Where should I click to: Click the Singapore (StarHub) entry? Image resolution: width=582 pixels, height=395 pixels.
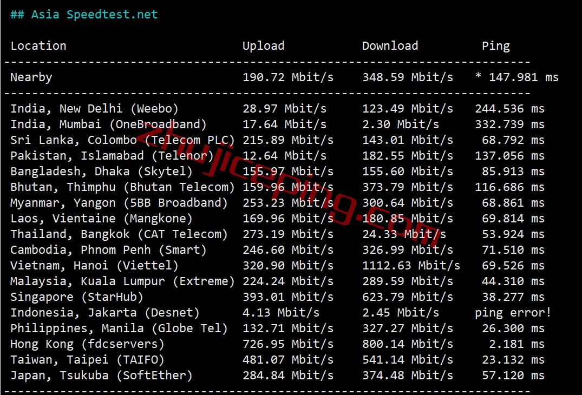coord(77,297)
